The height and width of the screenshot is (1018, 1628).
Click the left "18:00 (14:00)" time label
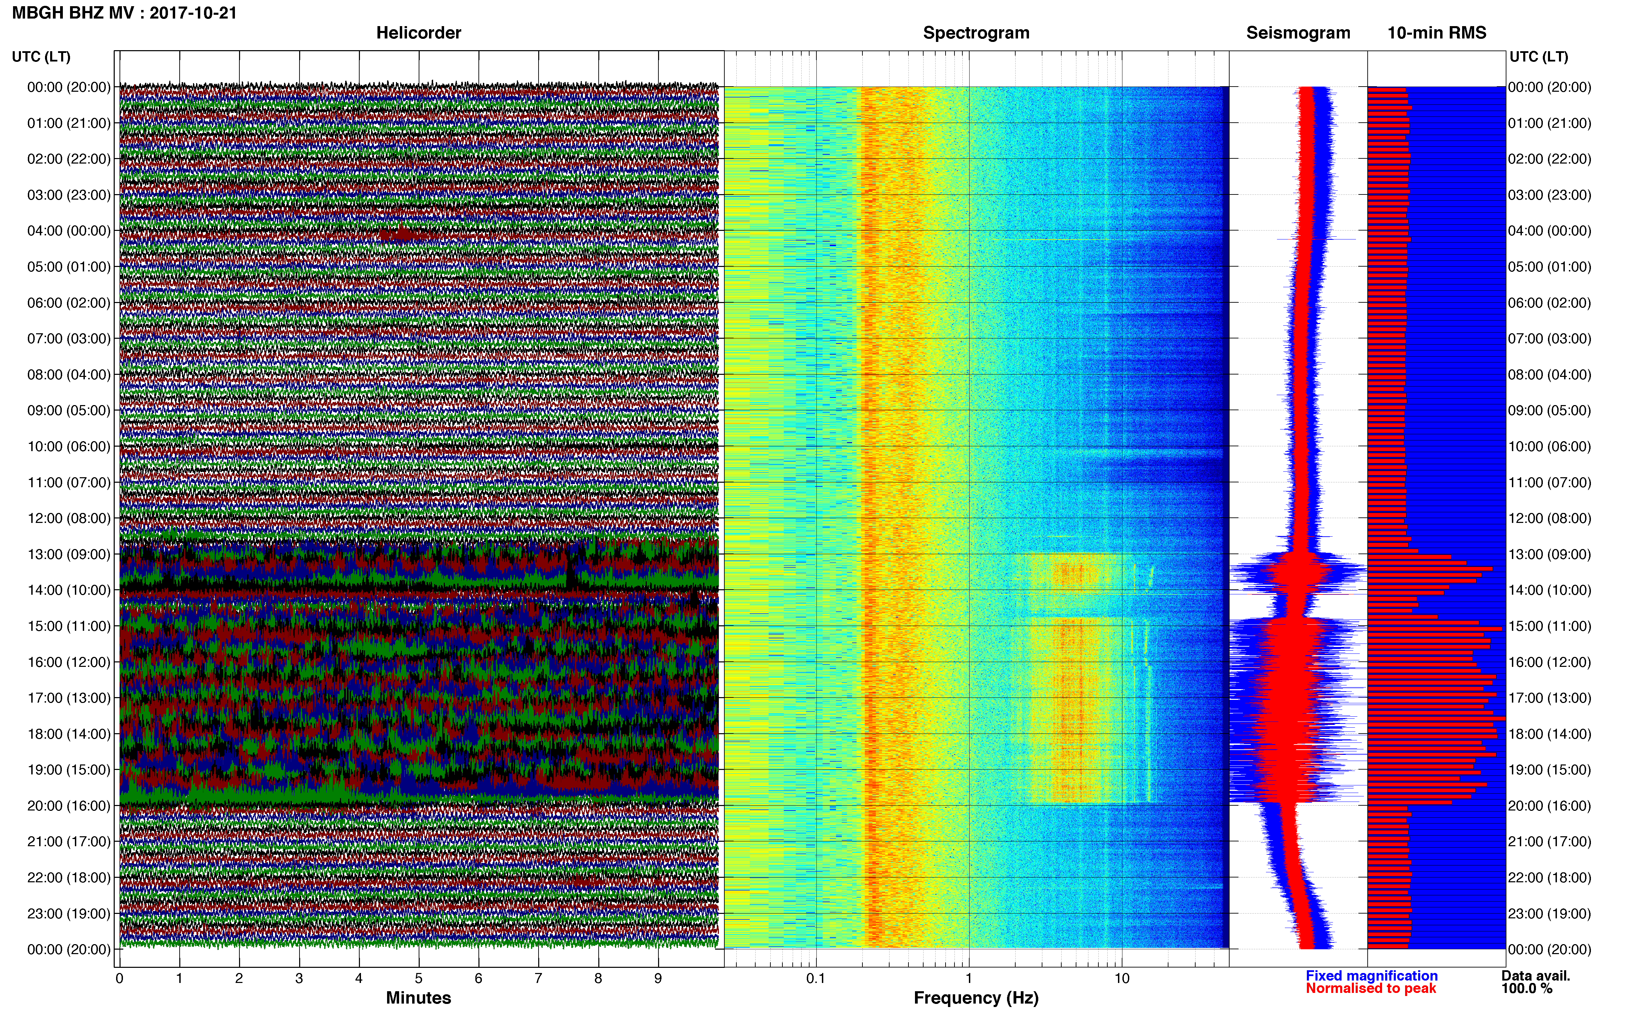pos(69,734)
